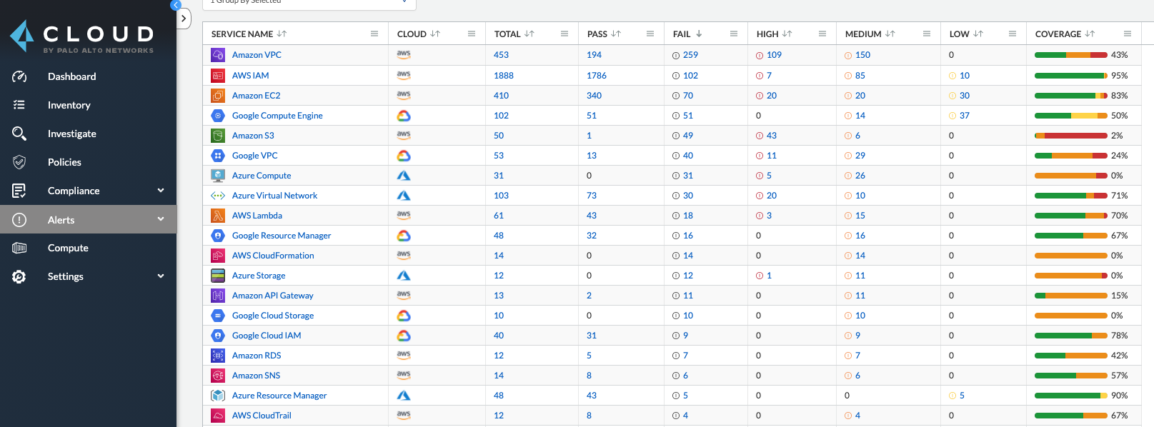Click Amazon EC2 fail count 70

click(688, 95)
